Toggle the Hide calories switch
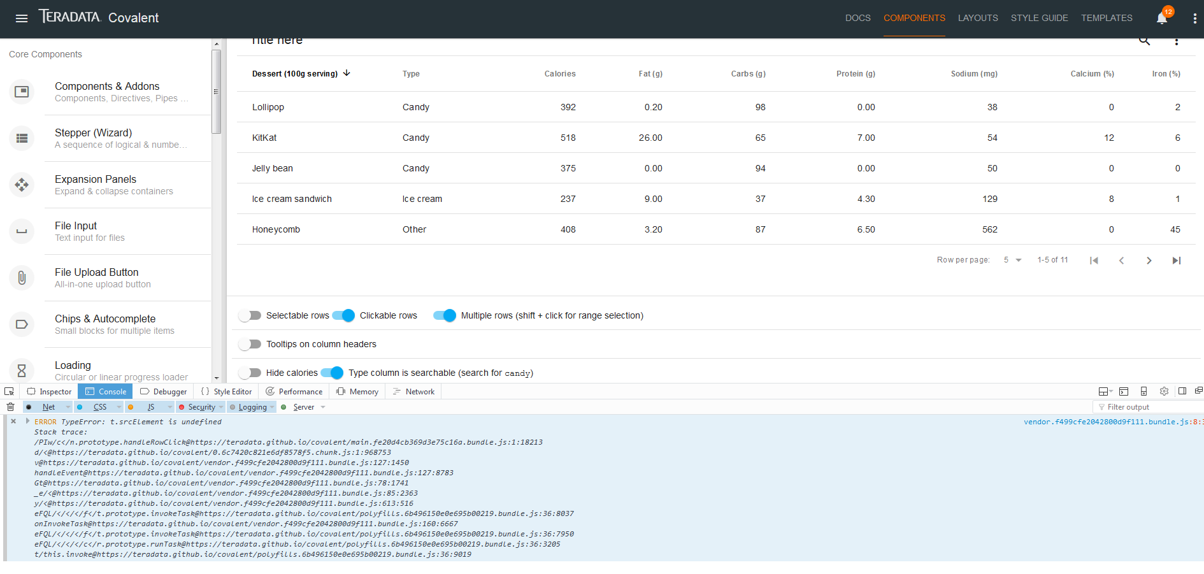This screenshot has height=574, width=1204. [250, 373]
